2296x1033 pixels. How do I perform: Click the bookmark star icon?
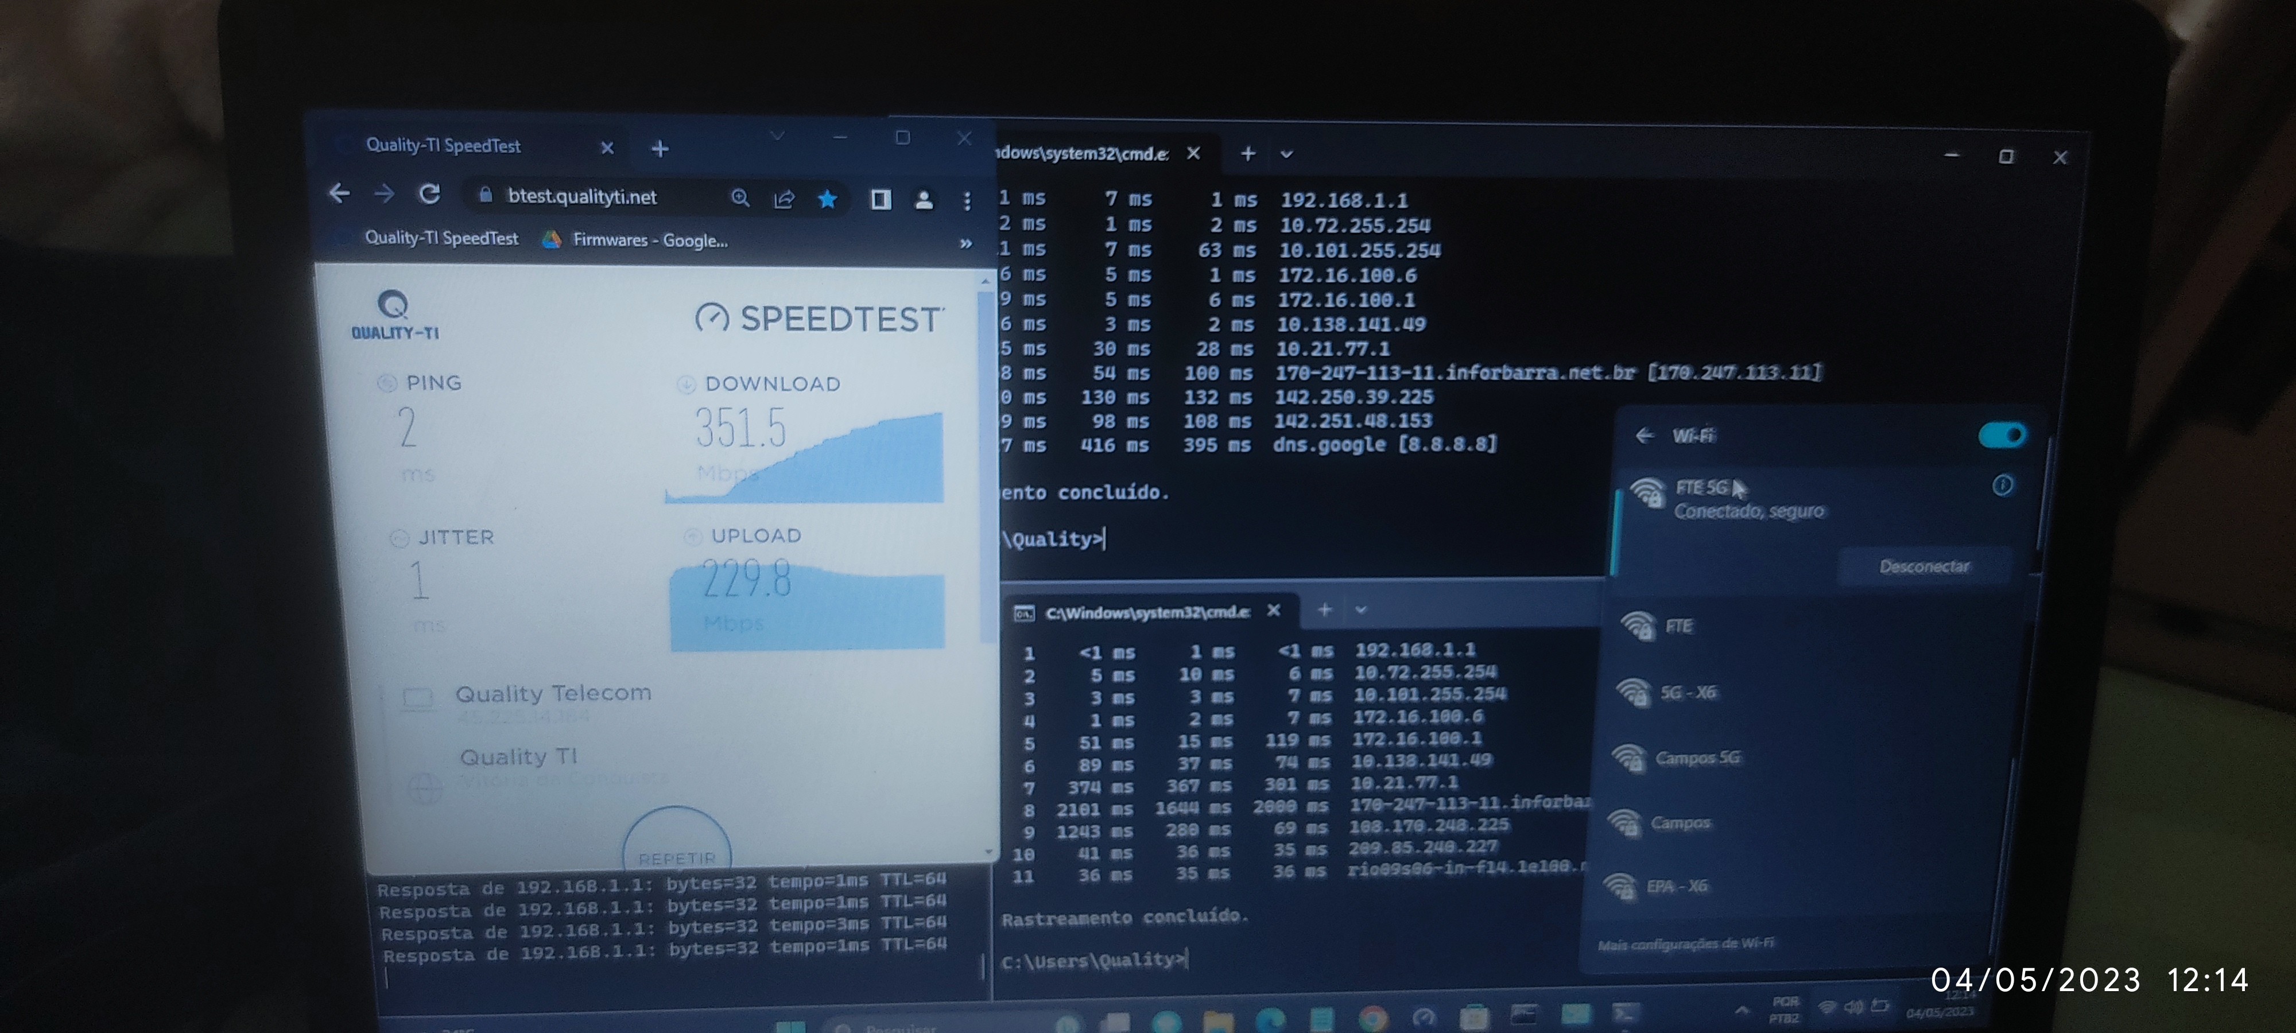coord(827,199)
